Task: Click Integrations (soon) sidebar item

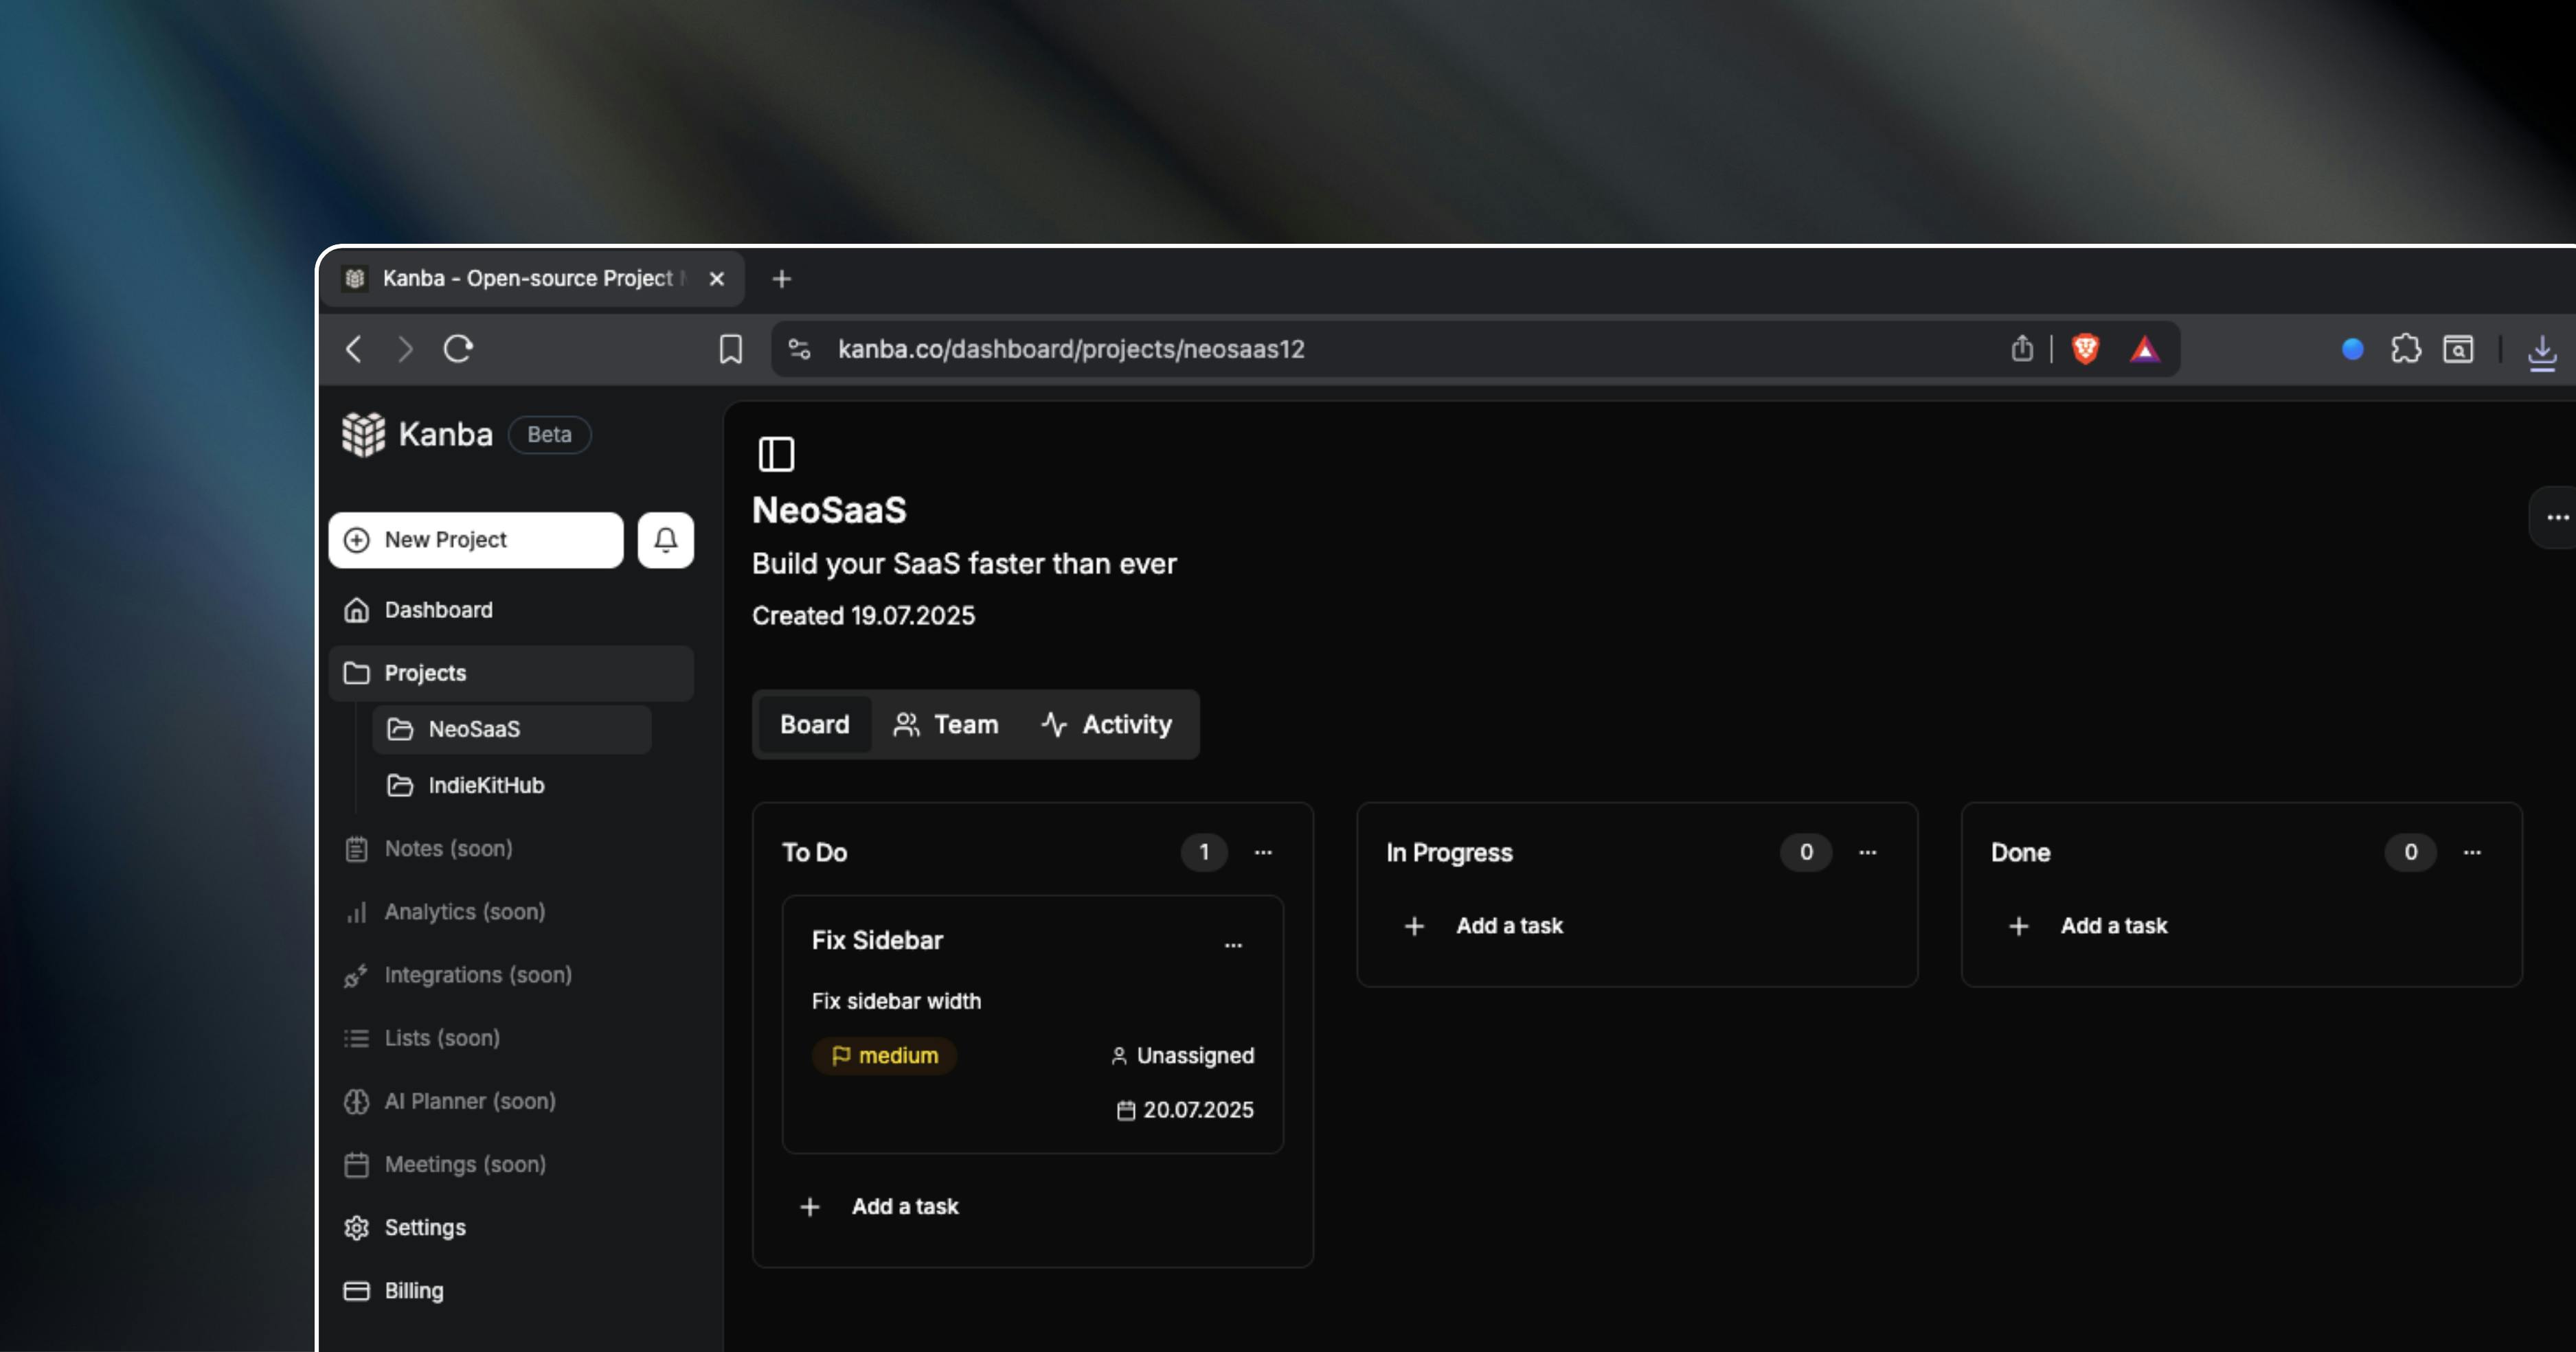Action: [x=511, y=974]
